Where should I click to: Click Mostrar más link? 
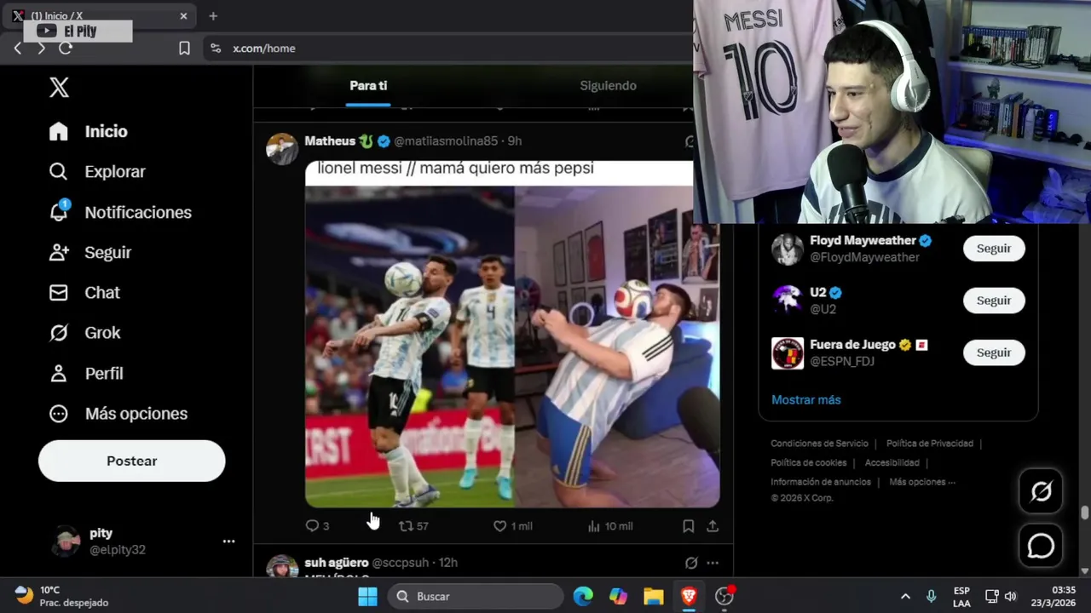click(805, 399)
